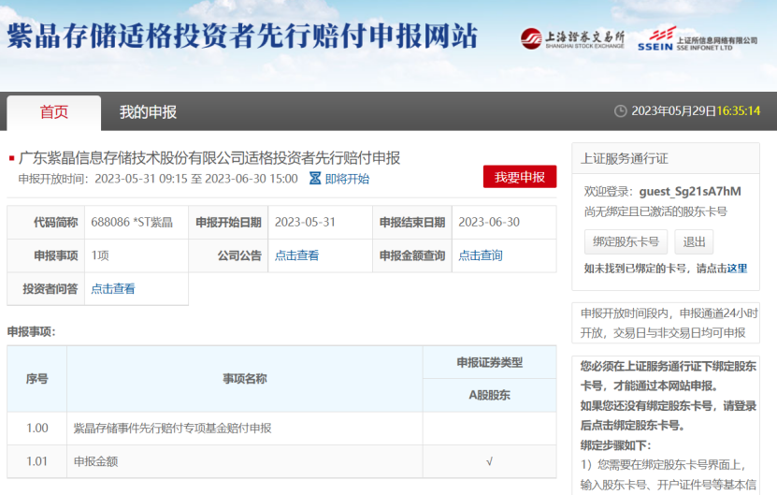Click the 序号 column header
The height and width of the screenshot is (495, 777).
pos(37,379)
